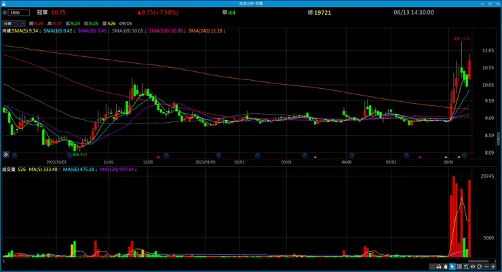Click the 最高 11.30 high annotation
The height and width of the screenshot is (272, 502).
(462, 39)
